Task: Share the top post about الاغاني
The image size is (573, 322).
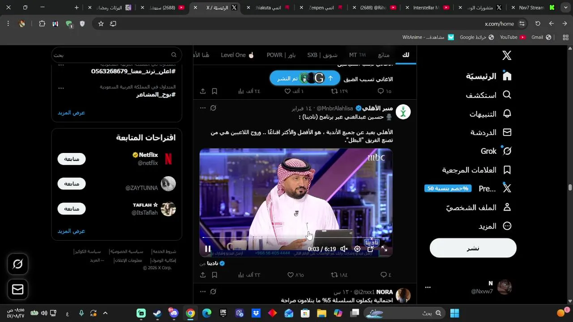Action: click(x=203, y=91)
